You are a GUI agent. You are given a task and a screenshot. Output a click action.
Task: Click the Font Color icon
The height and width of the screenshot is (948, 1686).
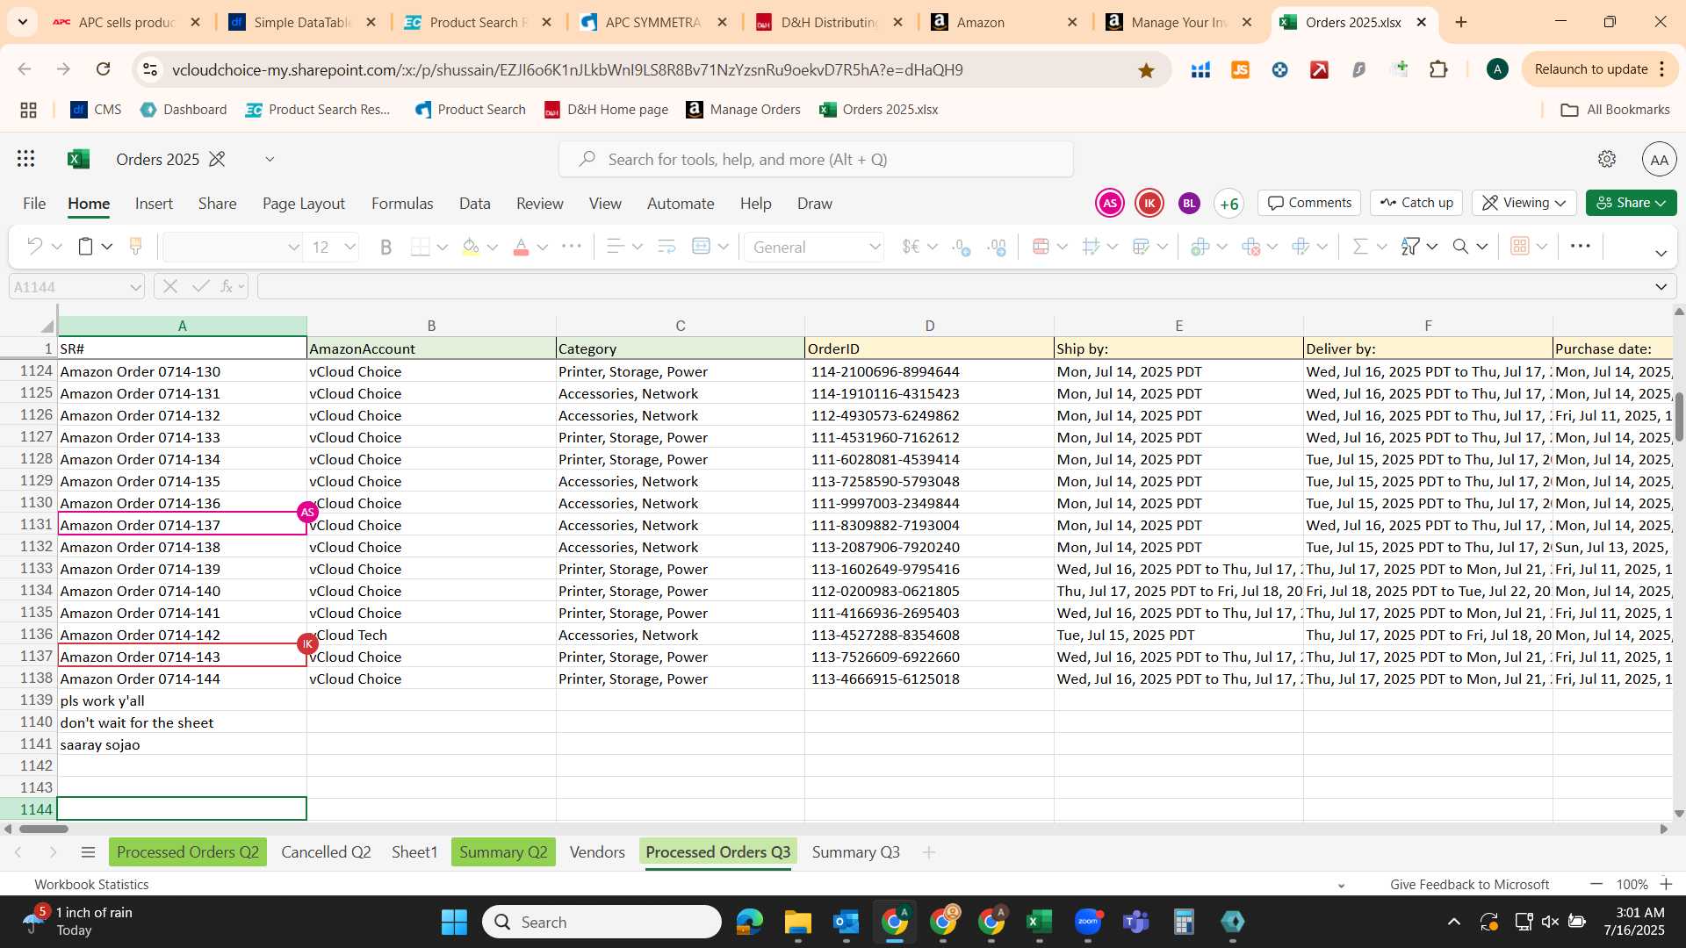[x=521, y=247]
